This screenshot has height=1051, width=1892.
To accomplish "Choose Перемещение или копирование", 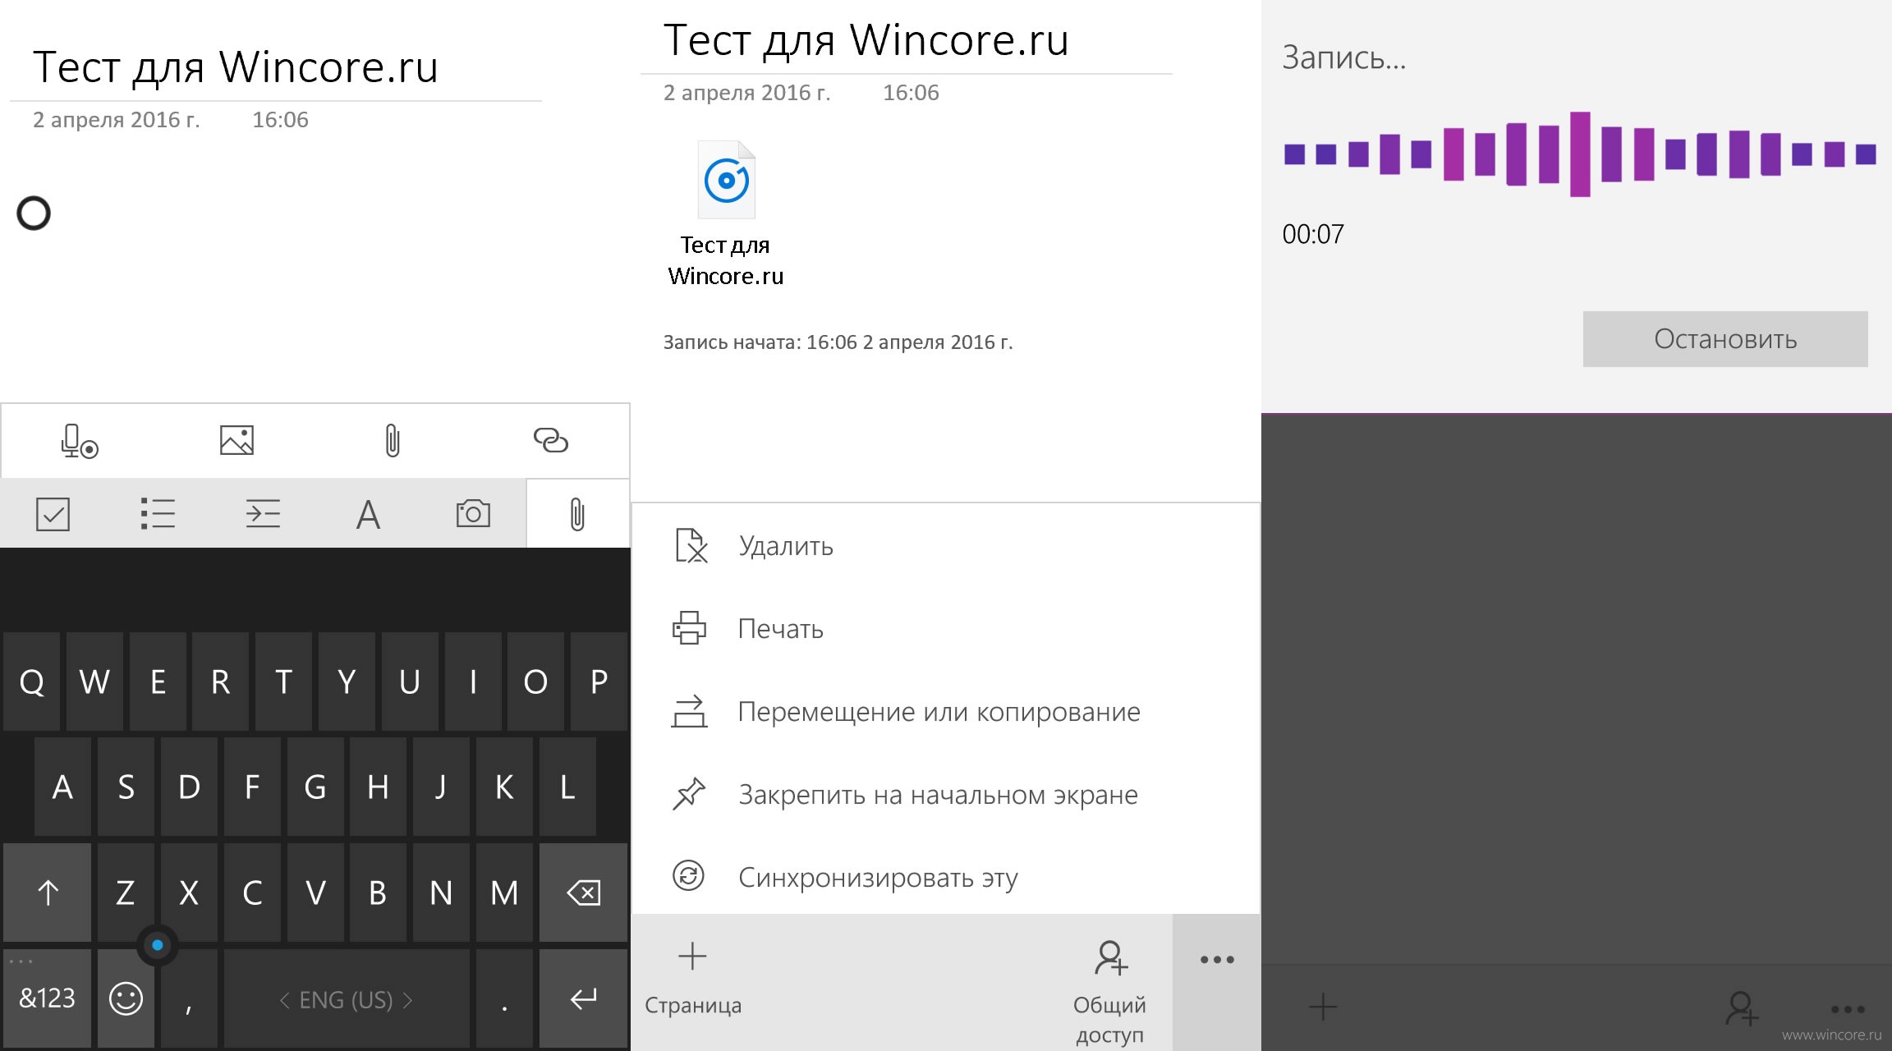I will coord(946,712).
